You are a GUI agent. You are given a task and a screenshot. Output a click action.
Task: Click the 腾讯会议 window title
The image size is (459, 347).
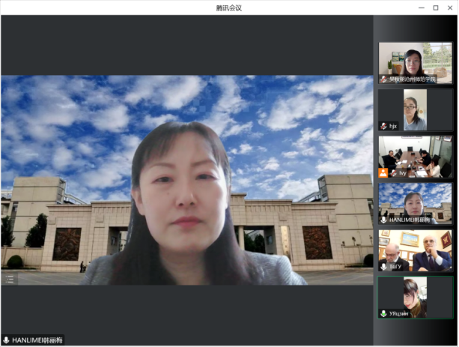coord(228,7)
